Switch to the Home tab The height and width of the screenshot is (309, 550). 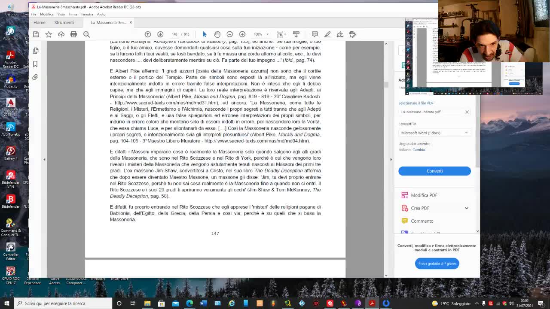(x=40, y=22)
